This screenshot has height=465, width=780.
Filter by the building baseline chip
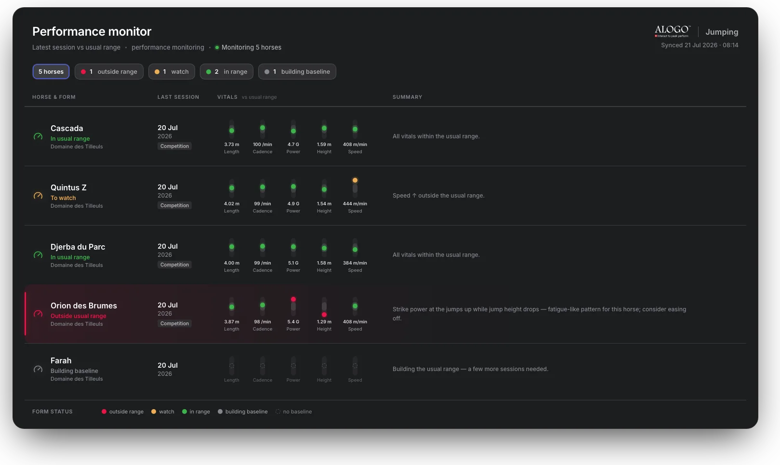tap(297, 72)
